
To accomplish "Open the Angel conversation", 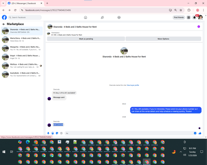I will pyautogui.click(x=22, y=57).
